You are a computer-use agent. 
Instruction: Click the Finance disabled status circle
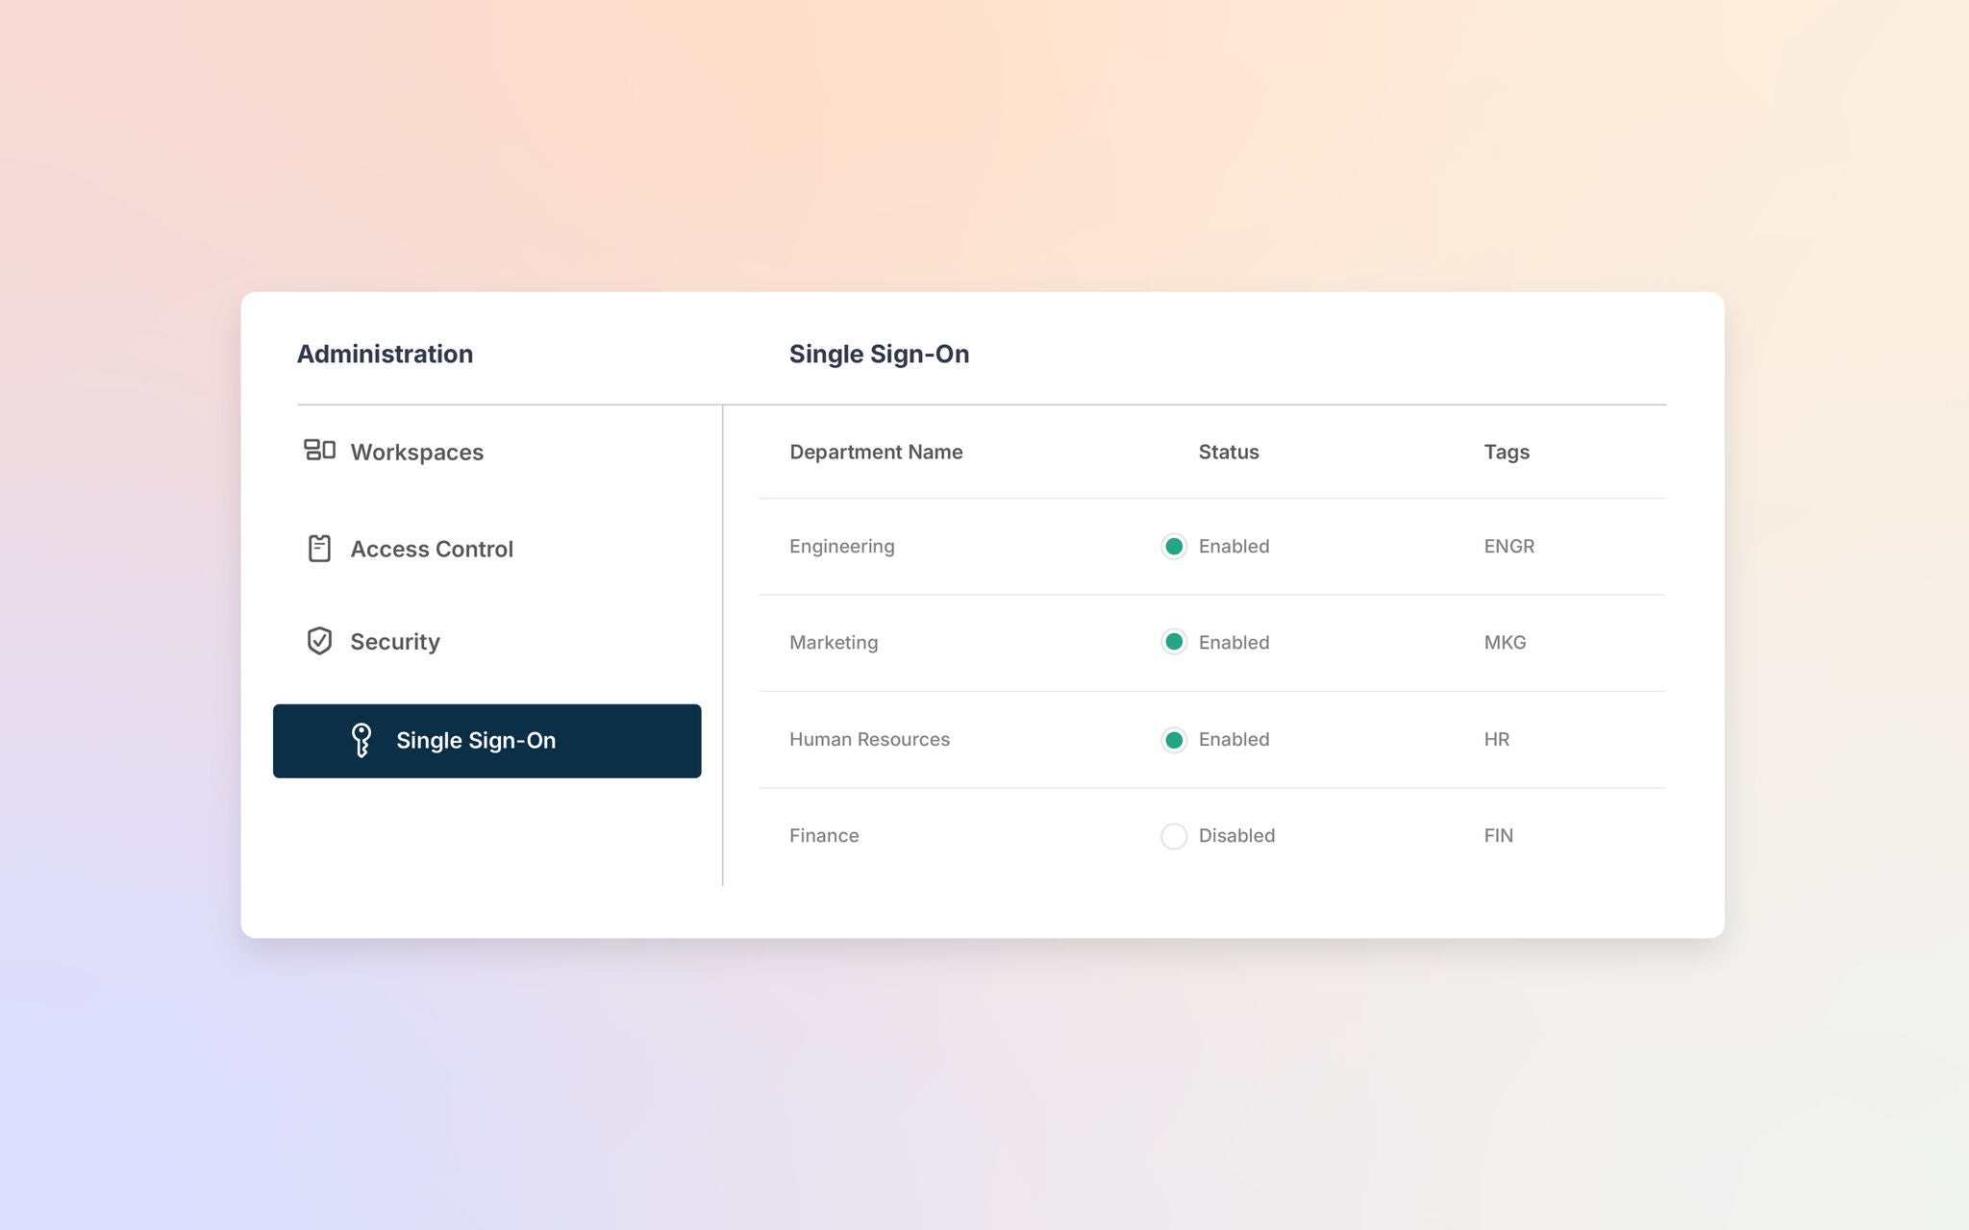click(x=1174, y=836)
